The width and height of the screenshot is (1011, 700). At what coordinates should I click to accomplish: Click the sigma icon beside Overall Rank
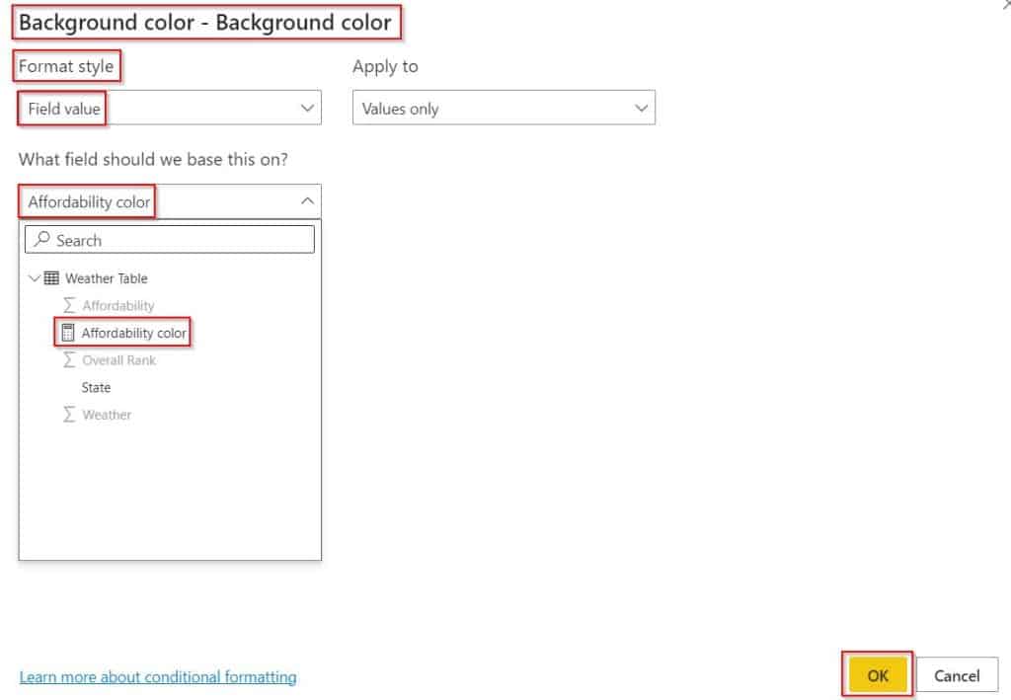[x=69, y=359]
